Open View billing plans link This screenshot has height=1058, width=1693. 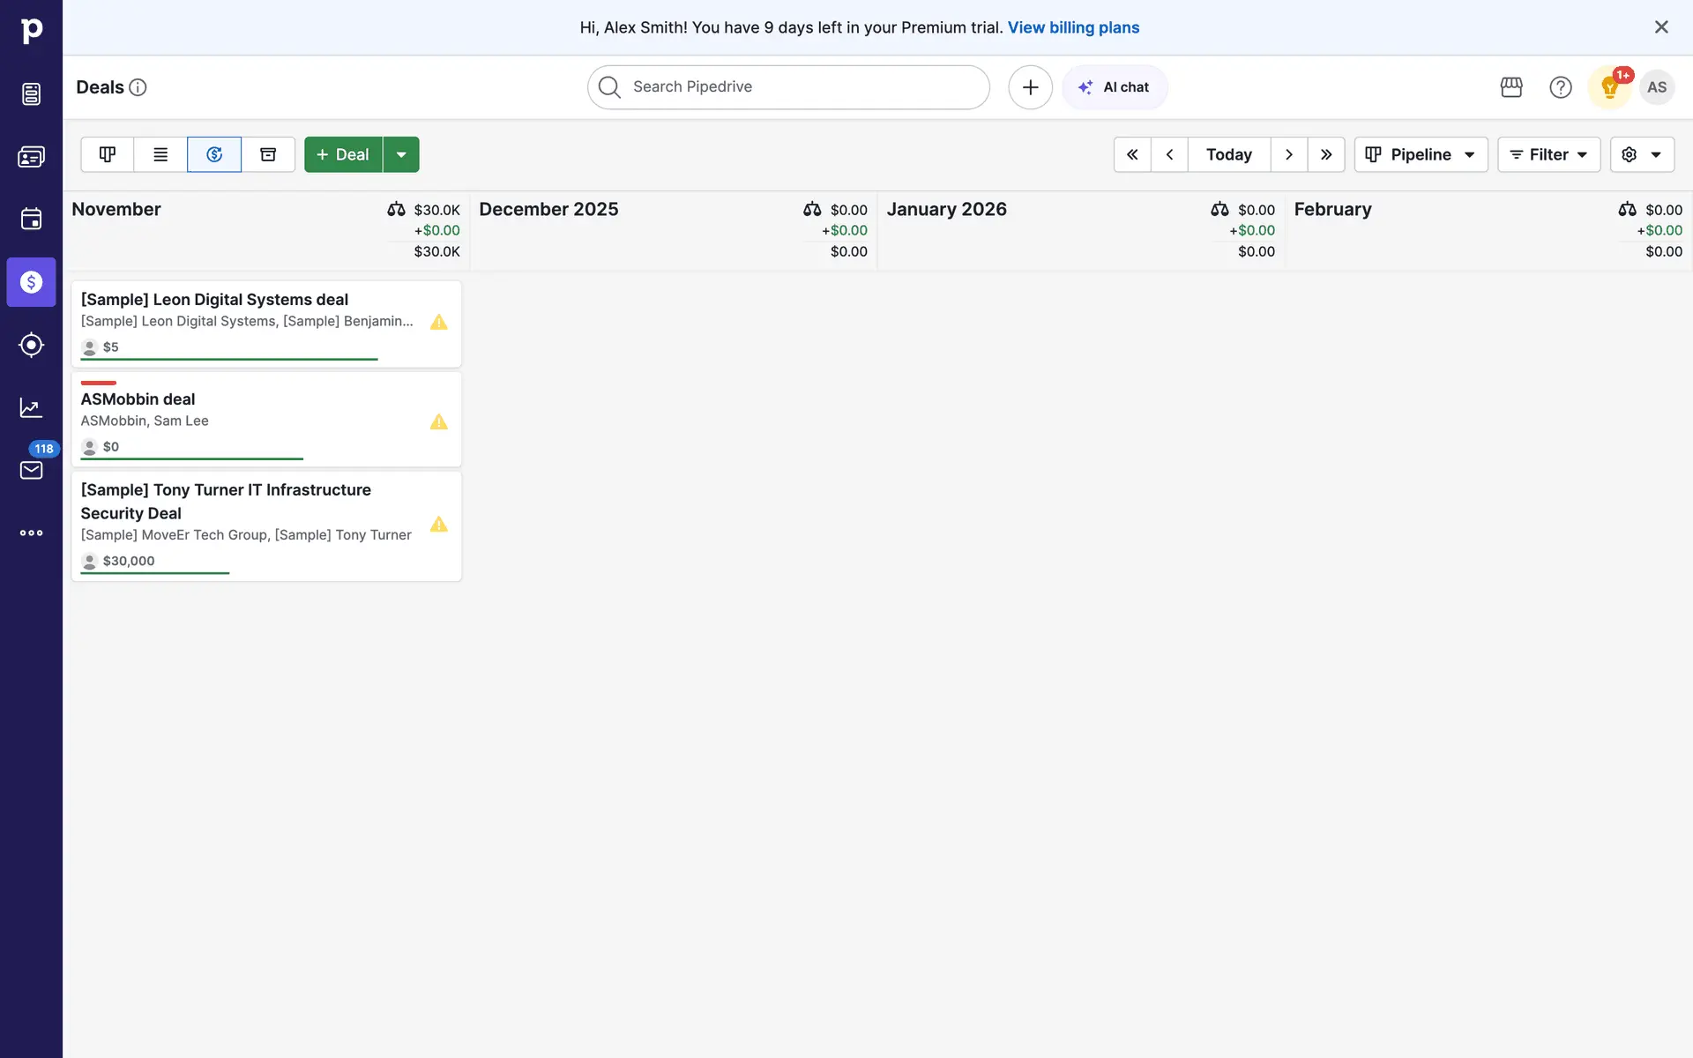pos(1073,27)
